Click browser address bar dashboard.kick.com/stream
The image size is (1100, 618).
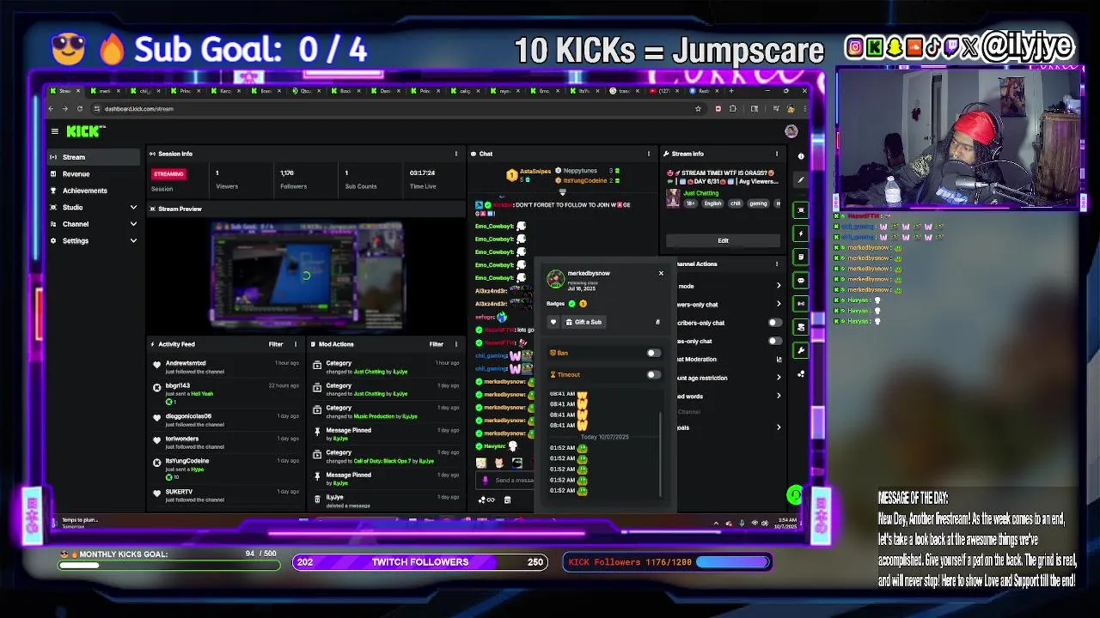point(139,109)
